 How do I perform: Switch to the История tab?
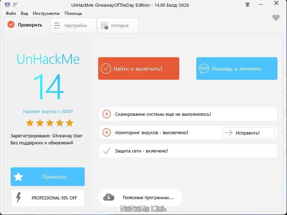tap(118, 26)
